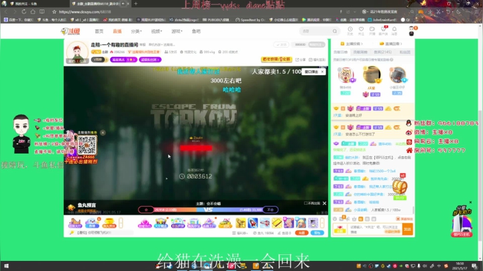Click the PS5 promo floating icon
Screen dimensions: 483x271
coord(462,223)
